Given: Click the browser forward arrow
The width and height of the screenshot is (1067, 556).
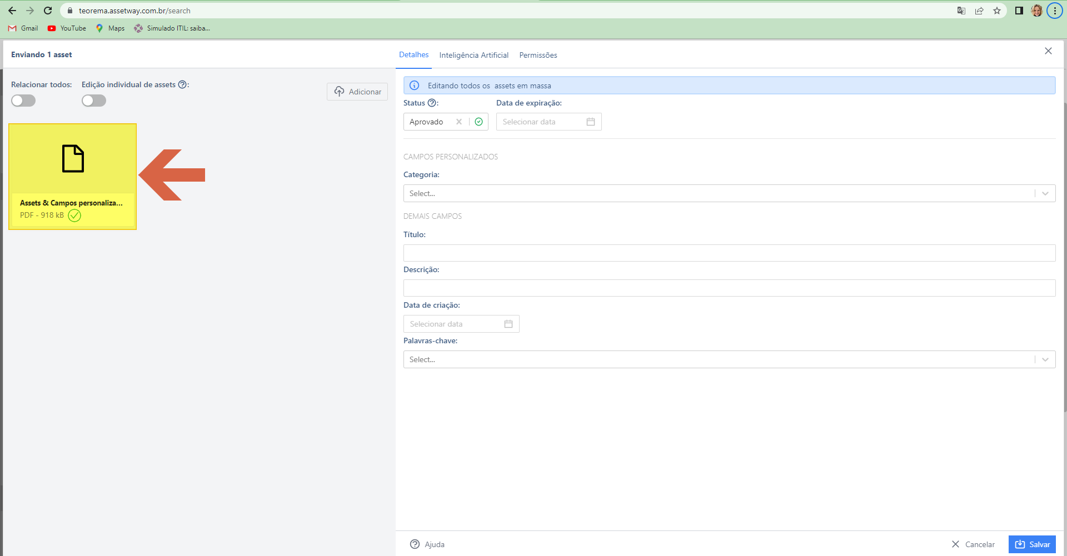Looking at the screenshot, I should point(30,11).
